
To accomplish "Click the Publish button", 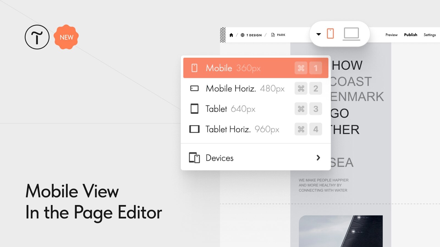I will (411, 35).
